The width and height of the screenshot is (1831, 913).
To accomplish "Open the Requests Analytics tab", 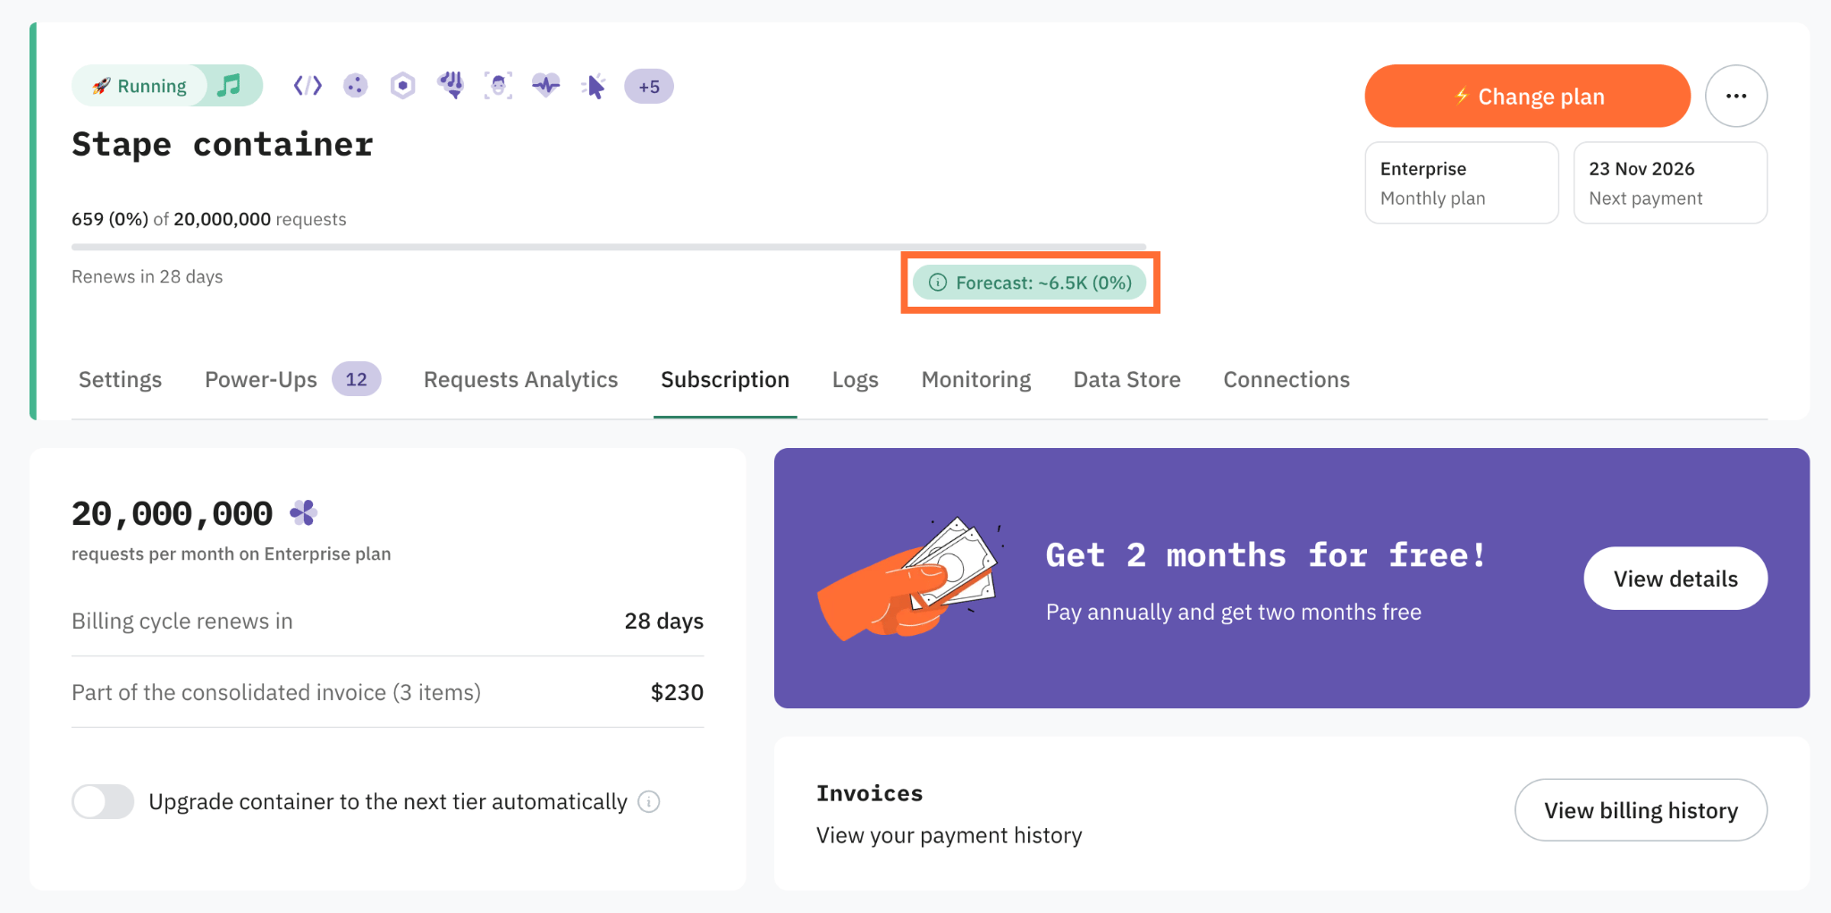I will point(520,380).
